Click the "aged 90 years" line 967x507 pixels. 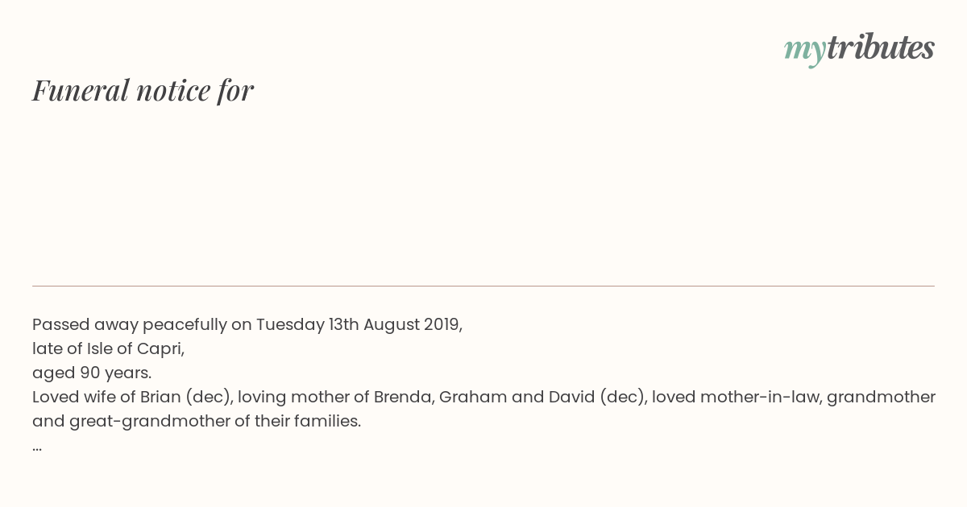point(92,373)
